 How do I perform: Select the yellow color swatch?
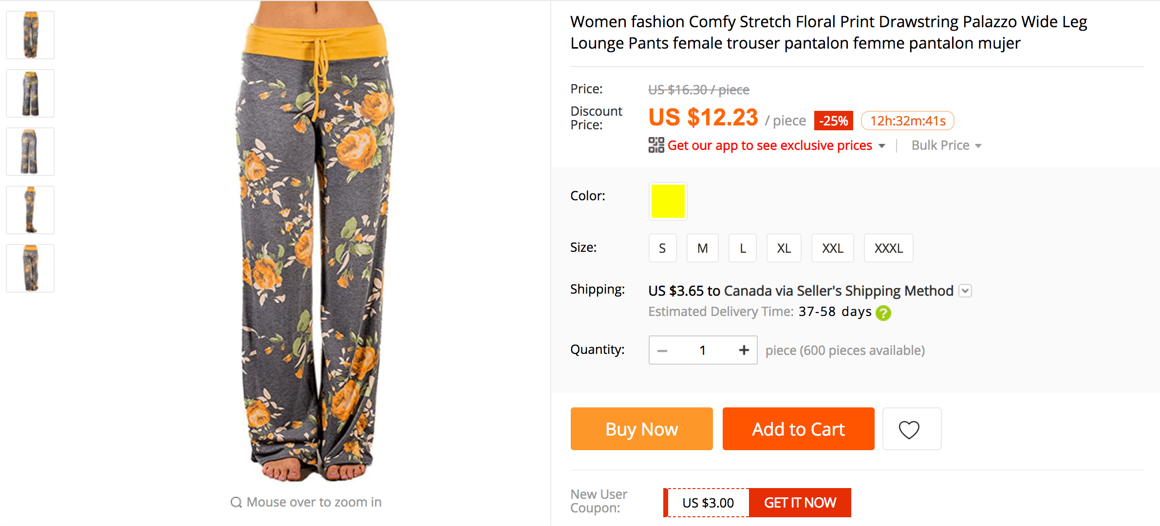(x=668, y=201)
